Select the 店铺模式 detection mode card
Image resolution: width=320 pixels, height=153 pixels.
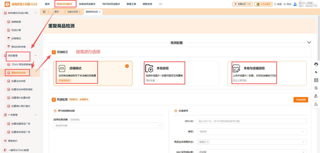coord(93,73)
